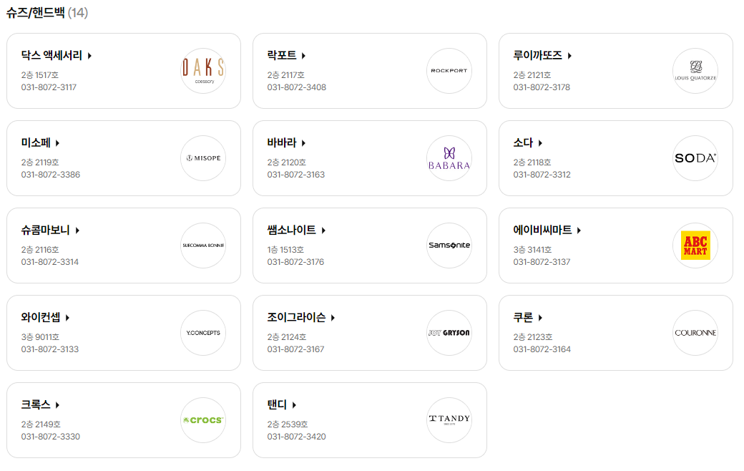Select phone number 031-8072-3133
Viewport: 744px width, 471px height.
pos(50,349)
